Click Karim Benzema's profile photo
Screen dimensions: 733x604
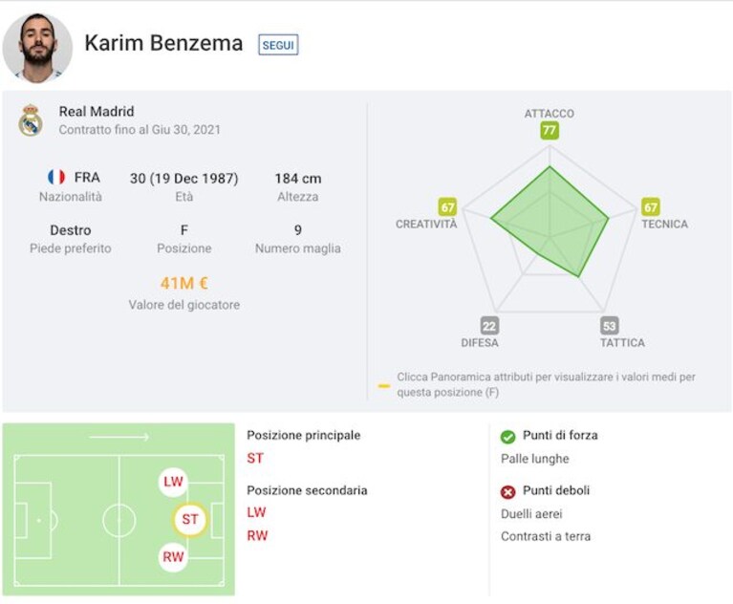[x=37, y=48]
